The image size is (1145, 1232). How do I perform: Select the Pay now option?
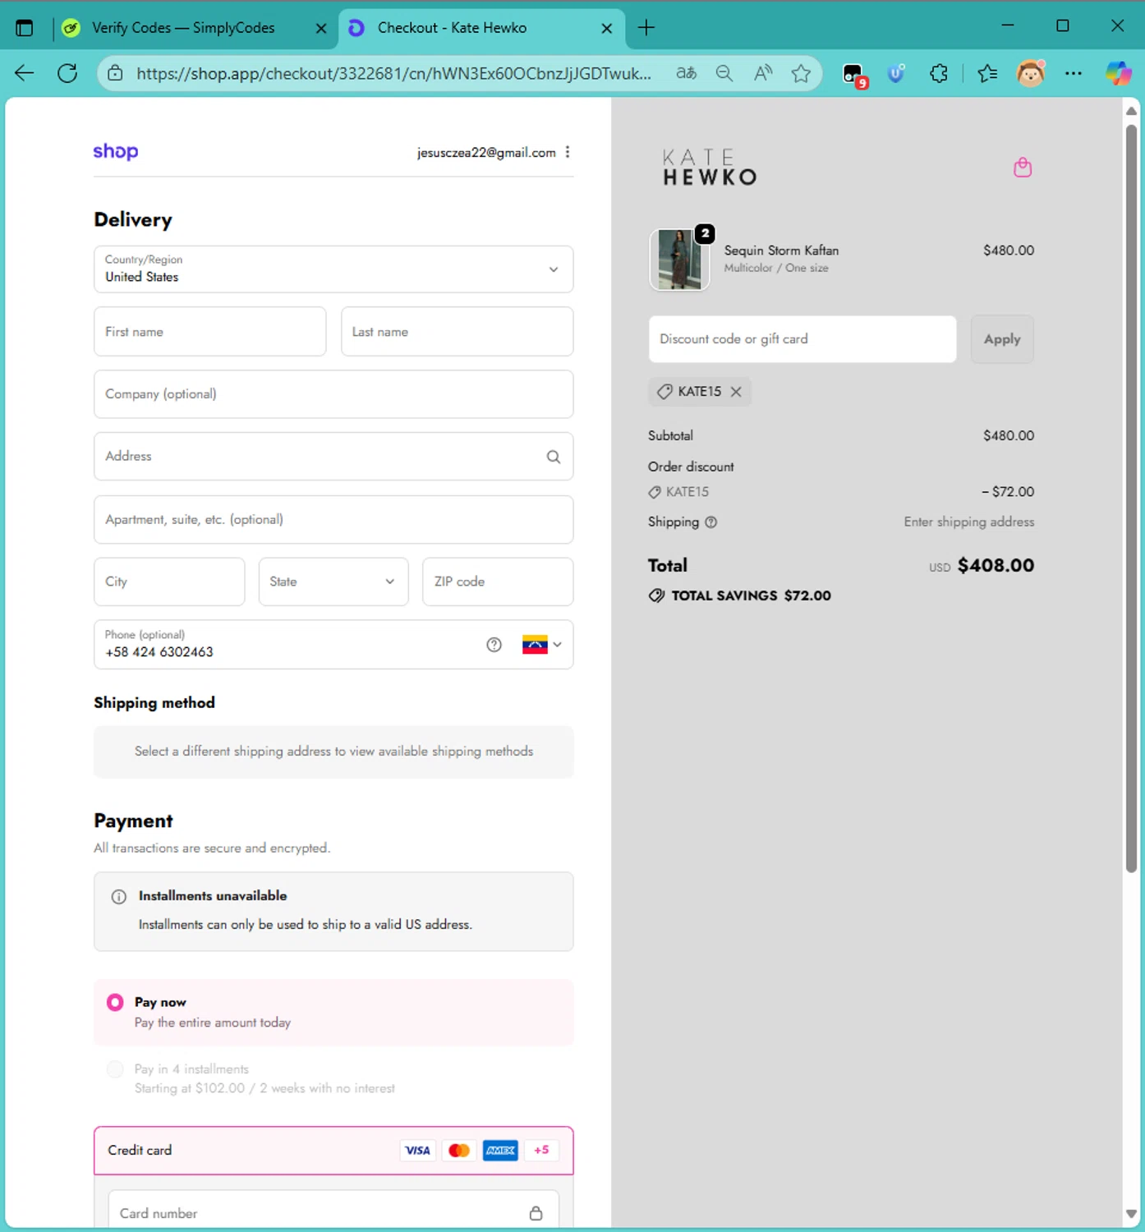click(115, 1002)
